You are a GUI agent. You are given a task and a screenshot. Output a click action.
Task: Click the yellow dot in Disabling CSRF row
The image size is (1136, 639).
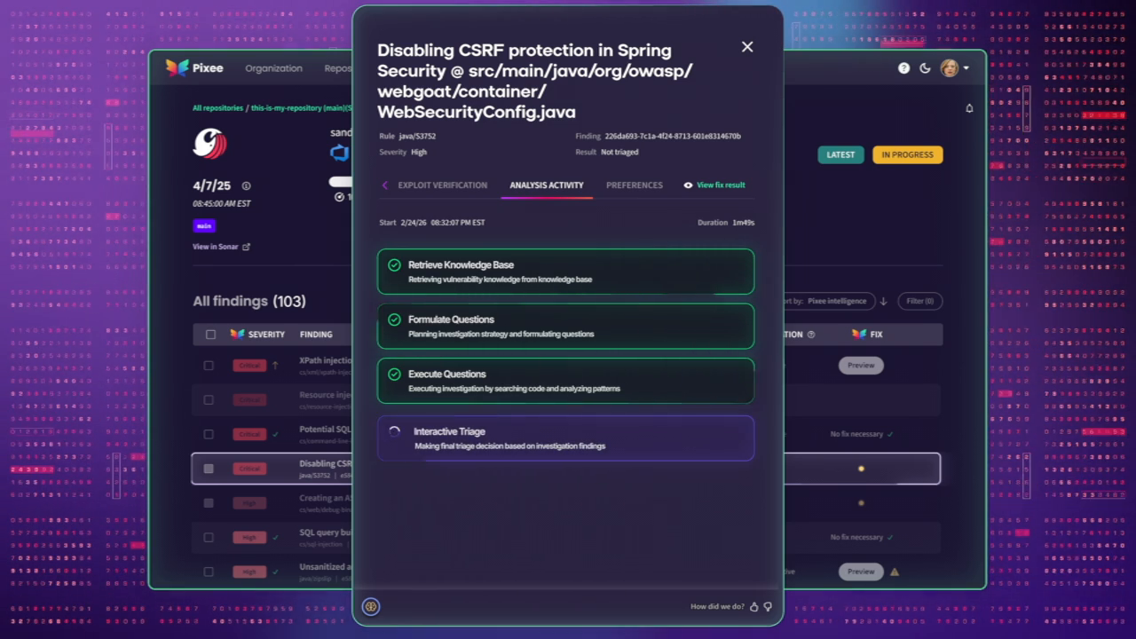coord(861,469)
